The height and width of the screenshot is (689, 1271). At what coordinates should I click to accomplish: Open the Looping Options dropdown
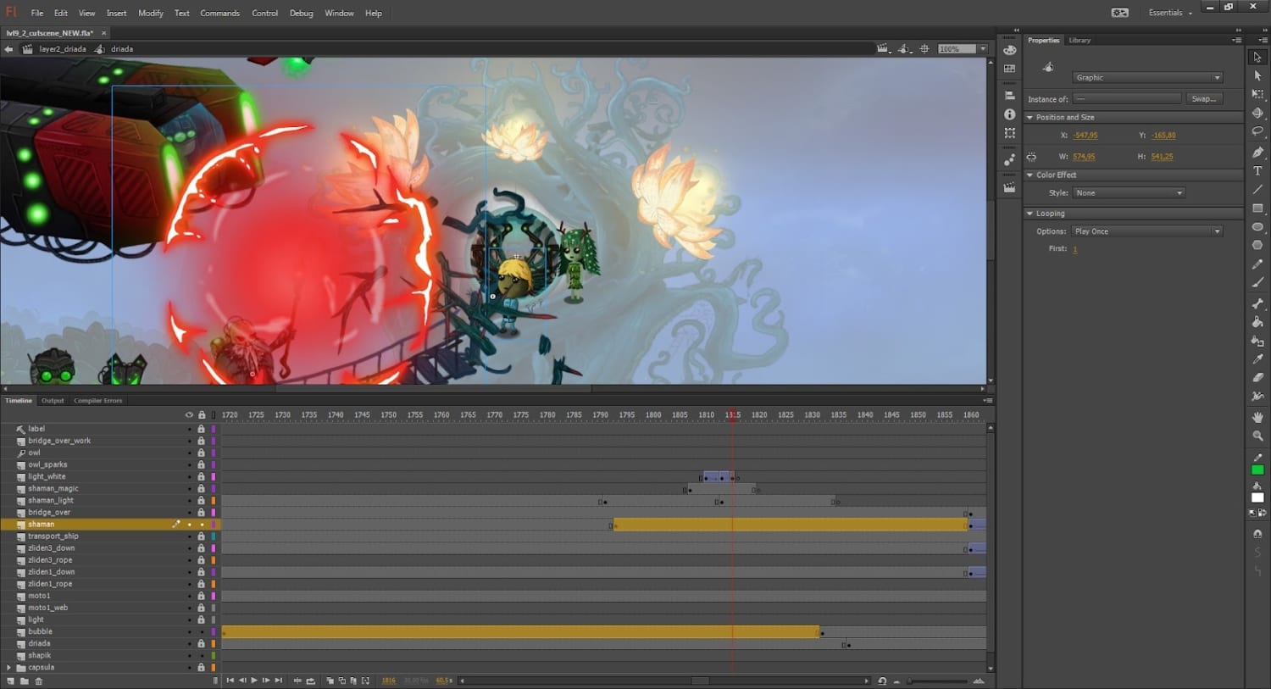(1147, 231)
